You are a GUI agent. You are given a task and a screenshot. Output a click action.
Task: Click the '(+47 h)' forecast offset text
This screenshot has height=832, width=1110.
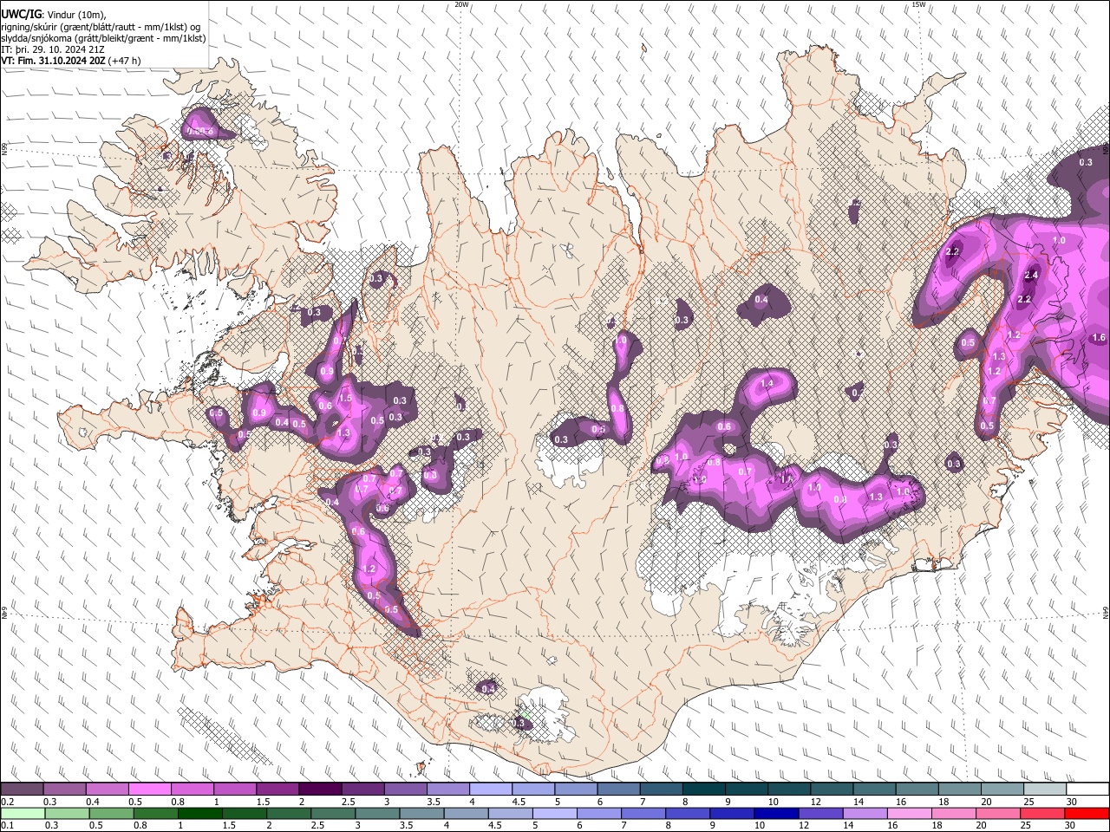(125, 61)
